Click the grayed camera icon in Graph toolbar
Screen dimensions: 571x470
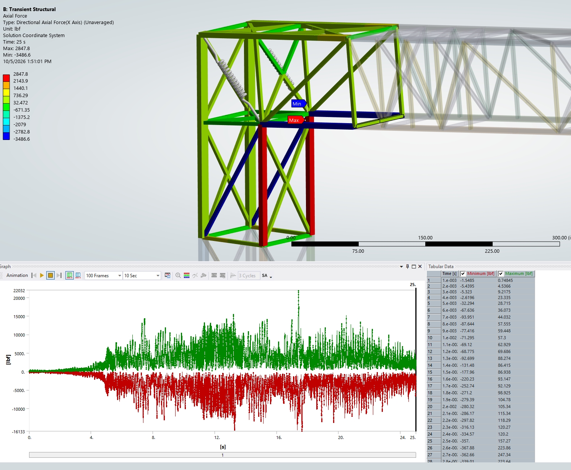(203, 275)
